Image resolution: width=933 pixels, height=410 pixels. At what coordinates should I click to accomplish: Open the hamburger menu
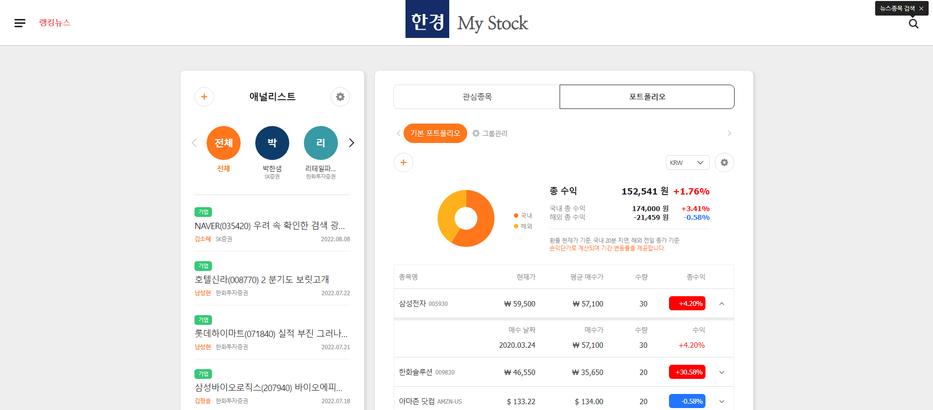coord(20,23)
